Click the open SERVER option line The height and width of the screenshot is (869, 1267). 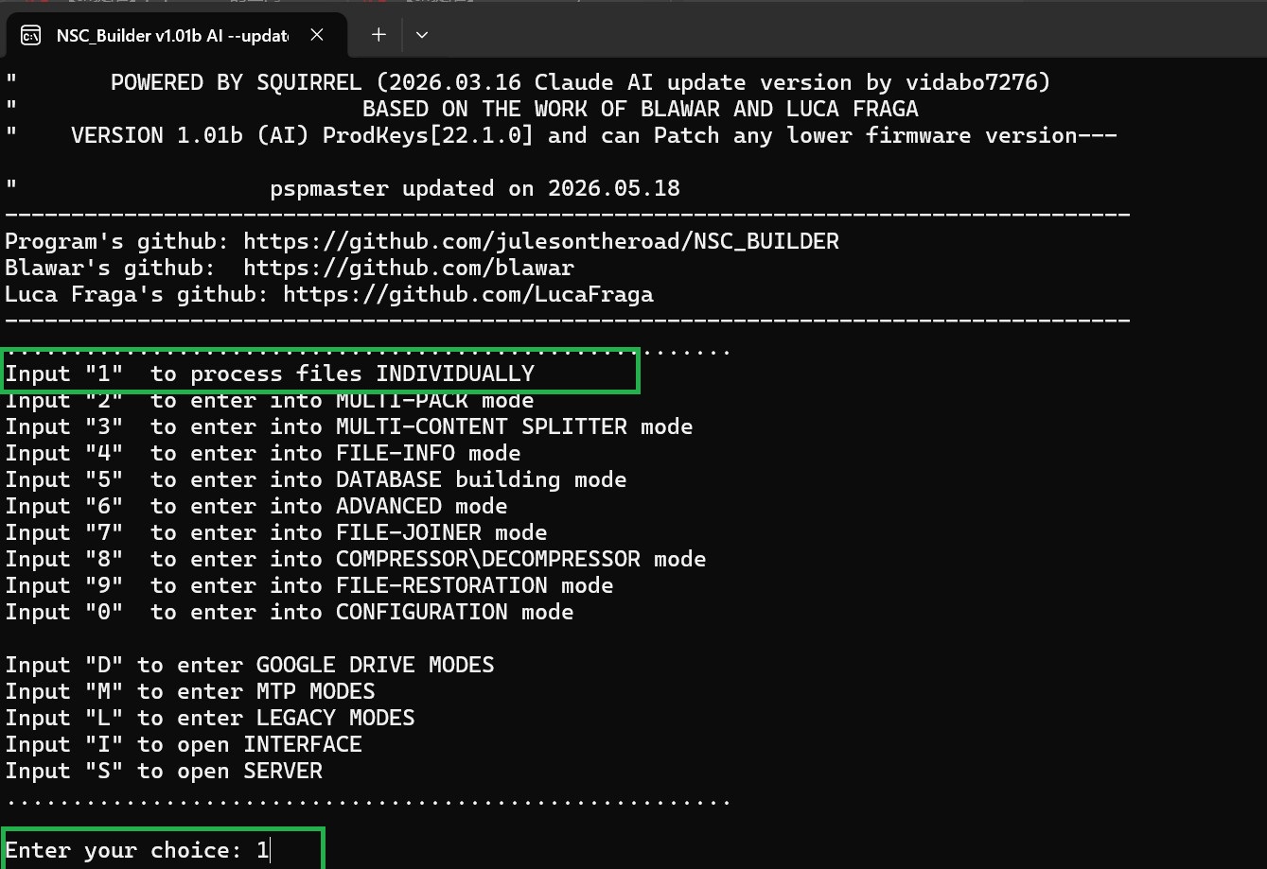(x=164, y=771)
